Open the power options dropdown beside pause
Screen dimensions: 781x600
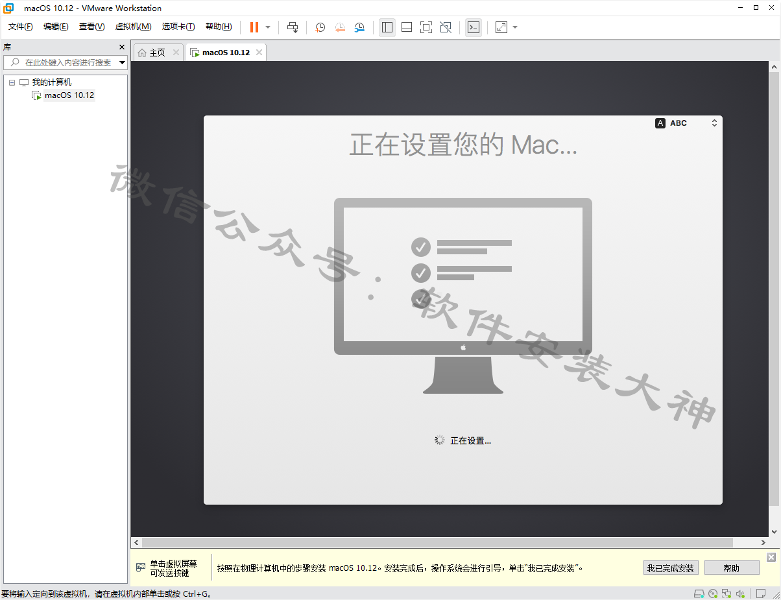click(268, 27)
